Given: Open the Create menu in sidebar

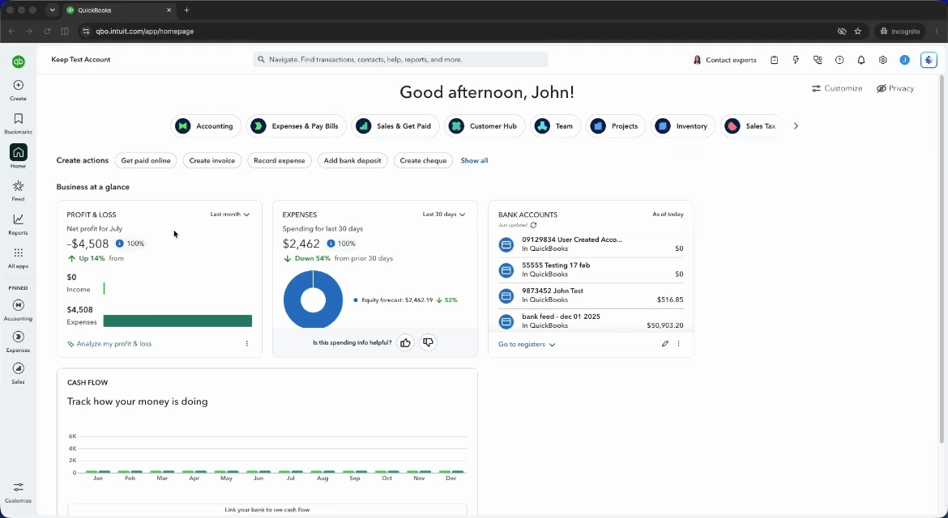Looking at the screenshot, I should (x=18, y=91).
